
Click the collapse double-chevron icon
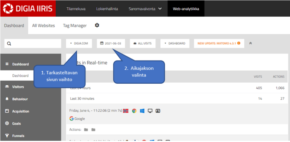tap(251, 43)
